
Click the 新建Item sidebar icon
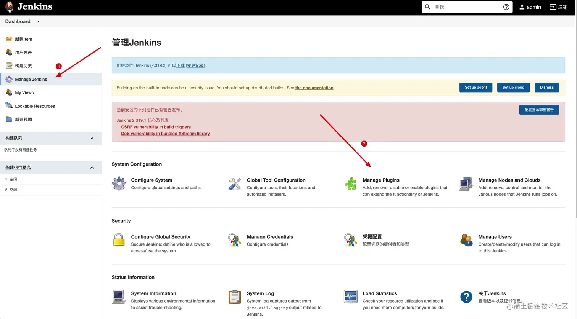click(x=9, y=39)
